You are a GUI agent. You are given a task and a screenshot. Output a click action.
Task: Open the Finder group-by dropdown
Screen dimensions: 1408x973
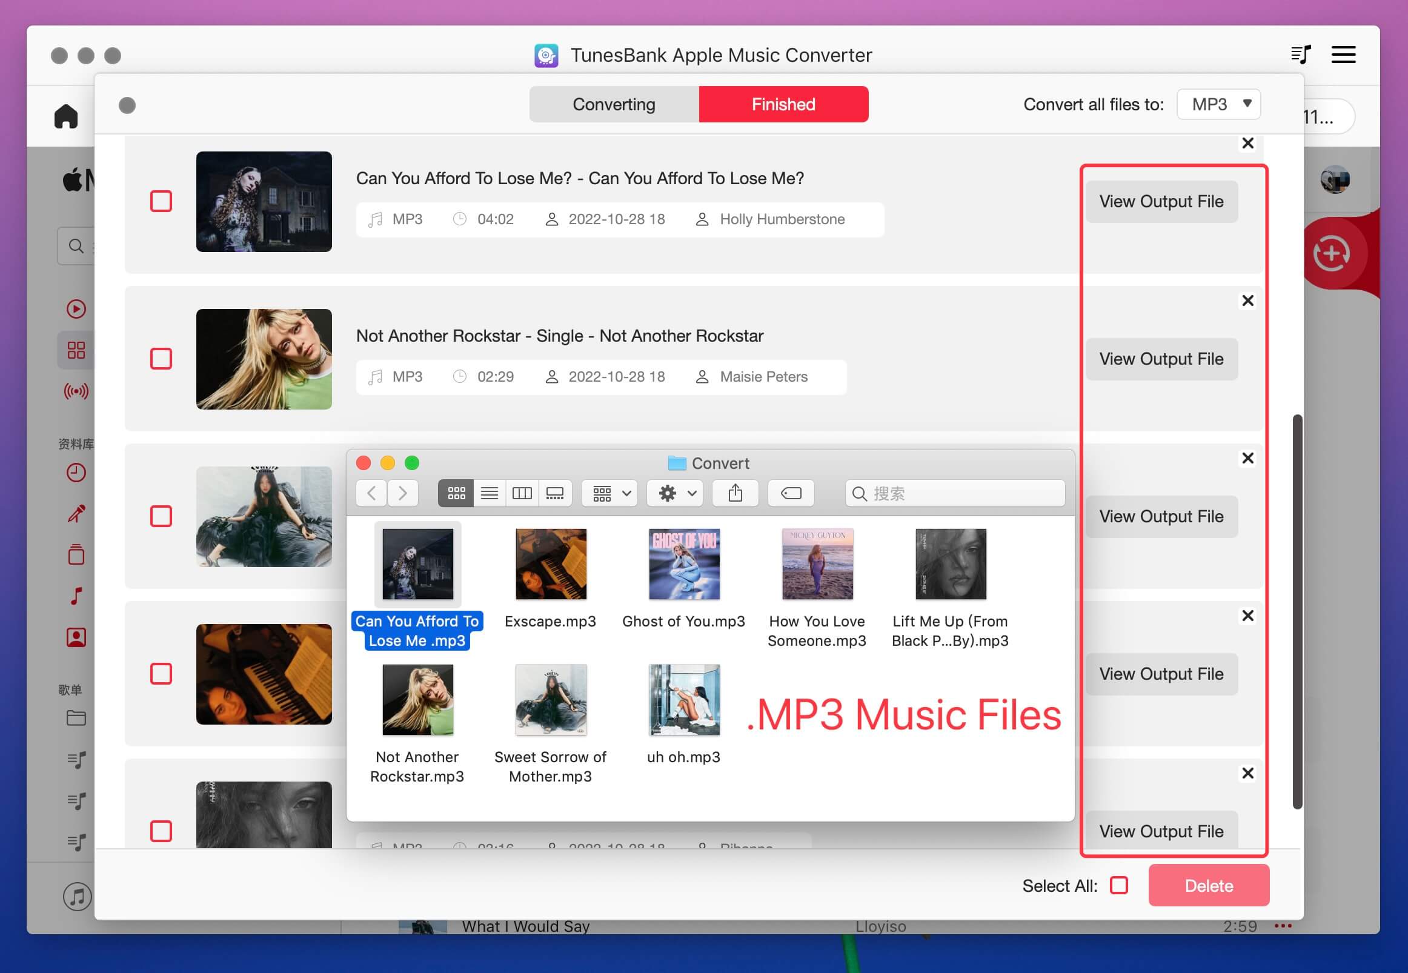609,493
